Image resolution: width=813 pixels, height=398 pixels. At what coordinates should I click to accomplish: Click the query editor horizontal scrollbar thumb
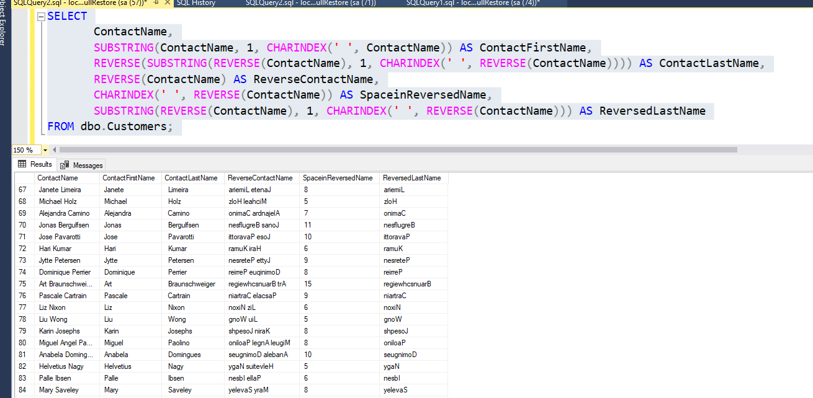398,150
